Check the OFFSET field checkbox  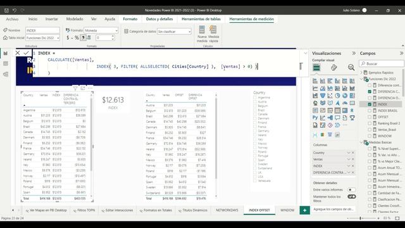tap(370, 117)
